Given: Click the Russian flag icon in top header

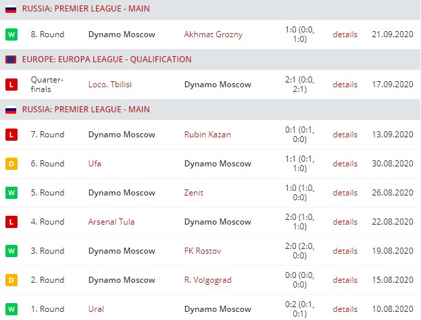Looking at the screenshot, I should point(11,9).
